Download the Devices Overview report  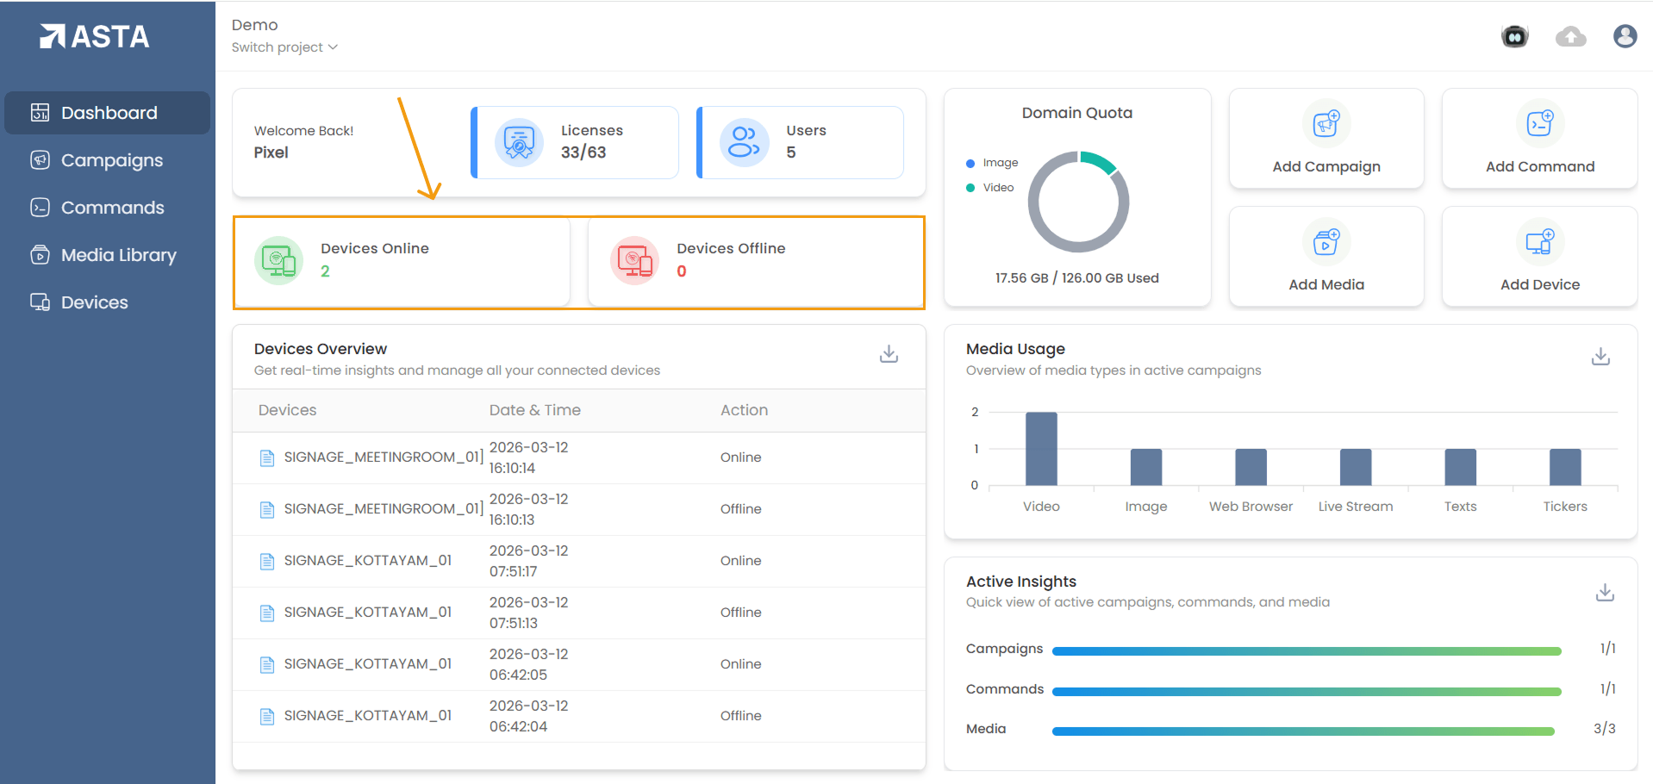[889, 354]
